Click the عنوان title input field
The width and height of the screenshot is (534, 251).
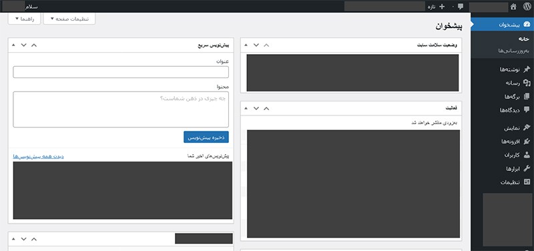point(121,72)
